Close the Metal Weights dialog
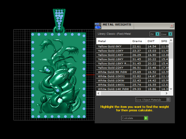Screen dimensions: 186x139 tap(172, 26)
